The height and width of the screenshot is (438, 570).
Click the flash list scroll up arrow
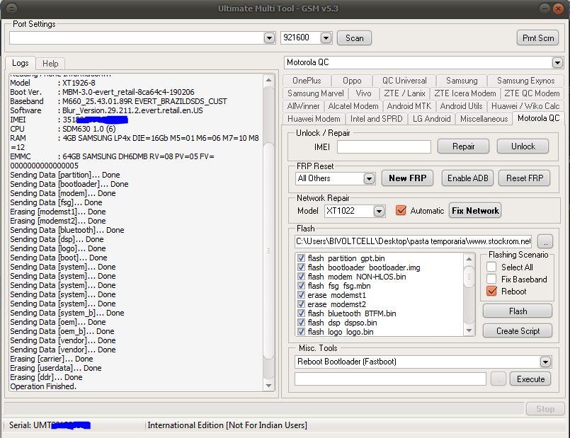point(469,259)
